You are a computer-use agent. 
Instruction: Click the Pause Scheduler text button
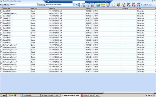tap(146, 5)
